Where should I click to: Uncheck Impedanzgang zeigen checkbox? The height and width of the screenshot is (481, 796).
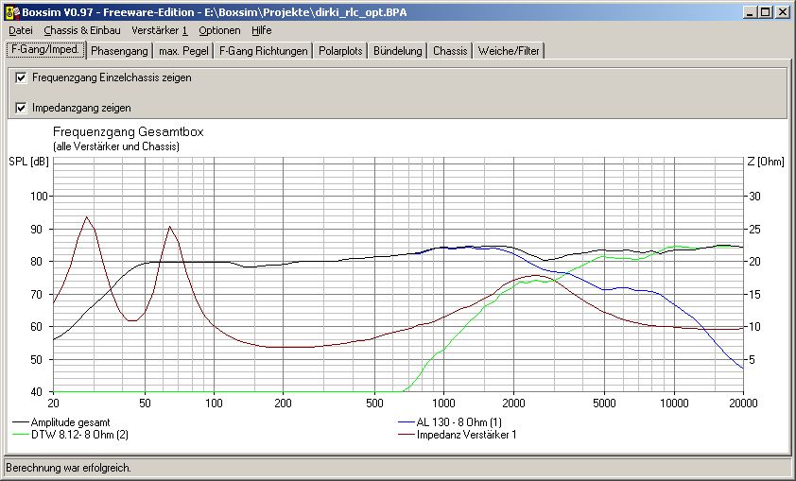(x=21, y=108)
